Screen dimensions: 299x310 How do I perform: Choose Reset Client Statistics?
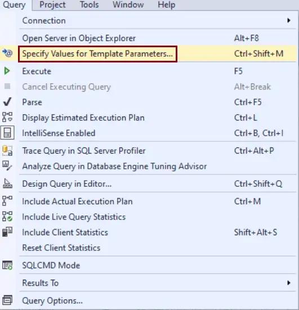(x=61, y=248)
